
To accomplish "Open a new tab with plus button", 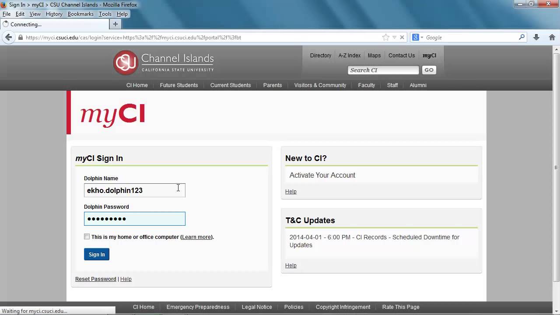I will (x=115, y=24).
